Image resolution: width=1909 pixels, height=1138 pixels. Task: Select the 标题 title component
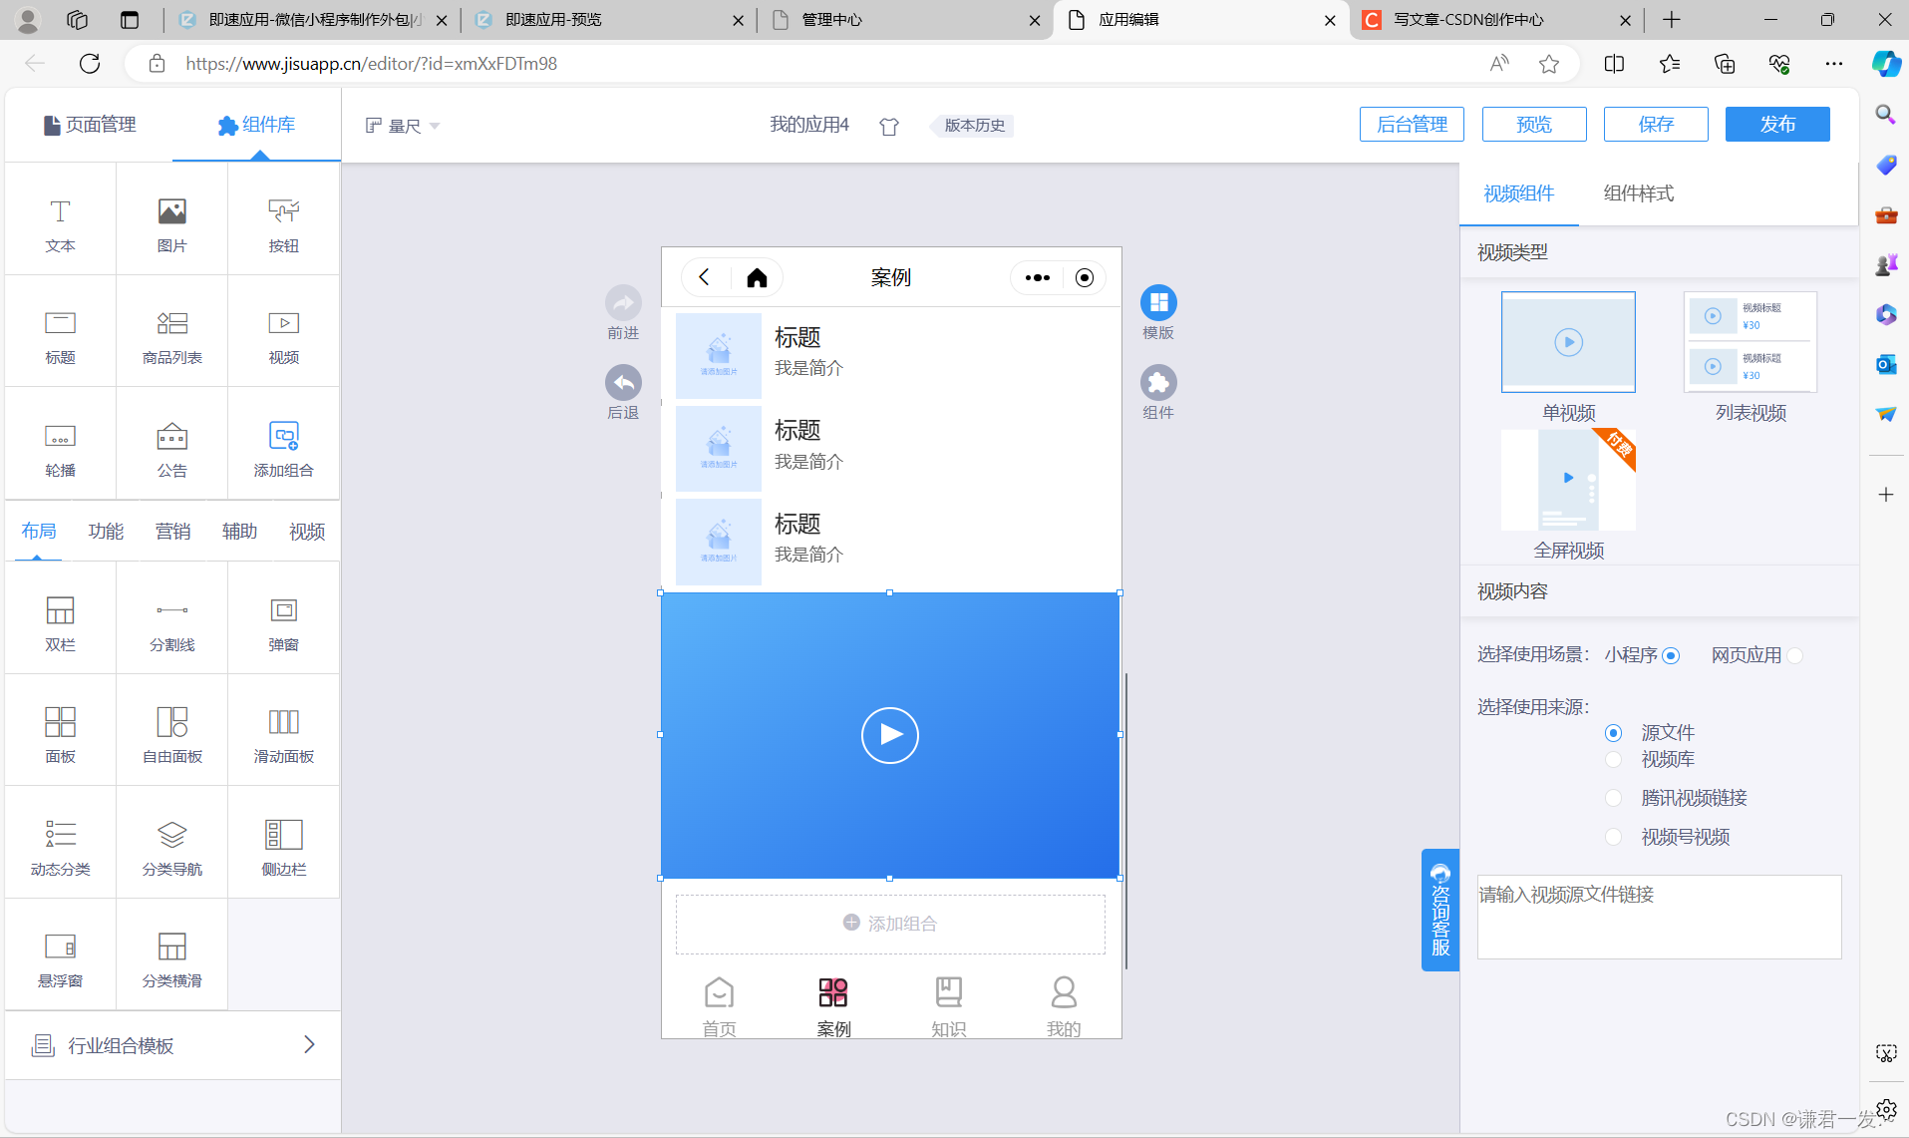pyautogui.click(x=60, y=335)
